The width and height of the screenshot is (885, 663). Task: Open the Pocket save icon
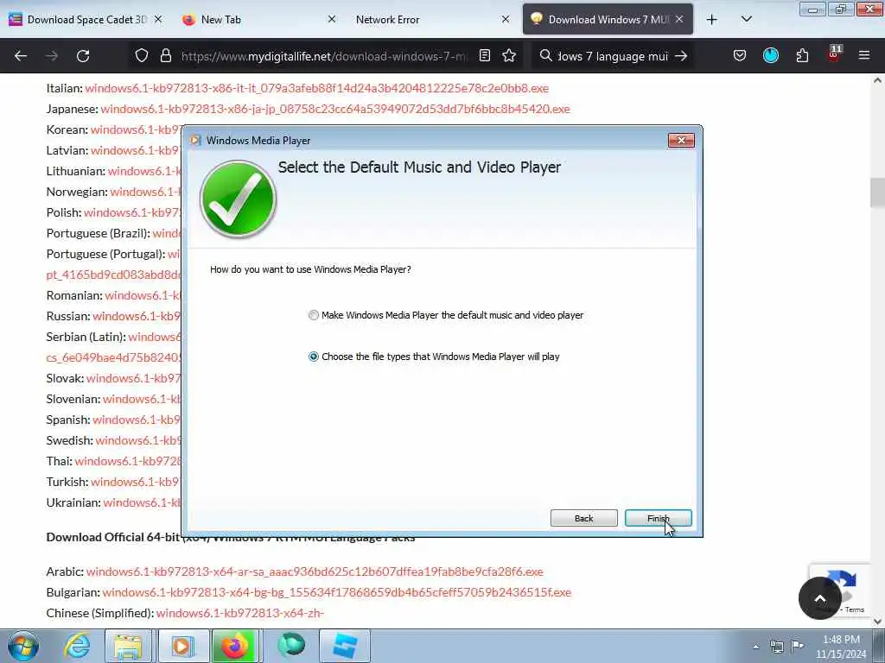point(740,56)
